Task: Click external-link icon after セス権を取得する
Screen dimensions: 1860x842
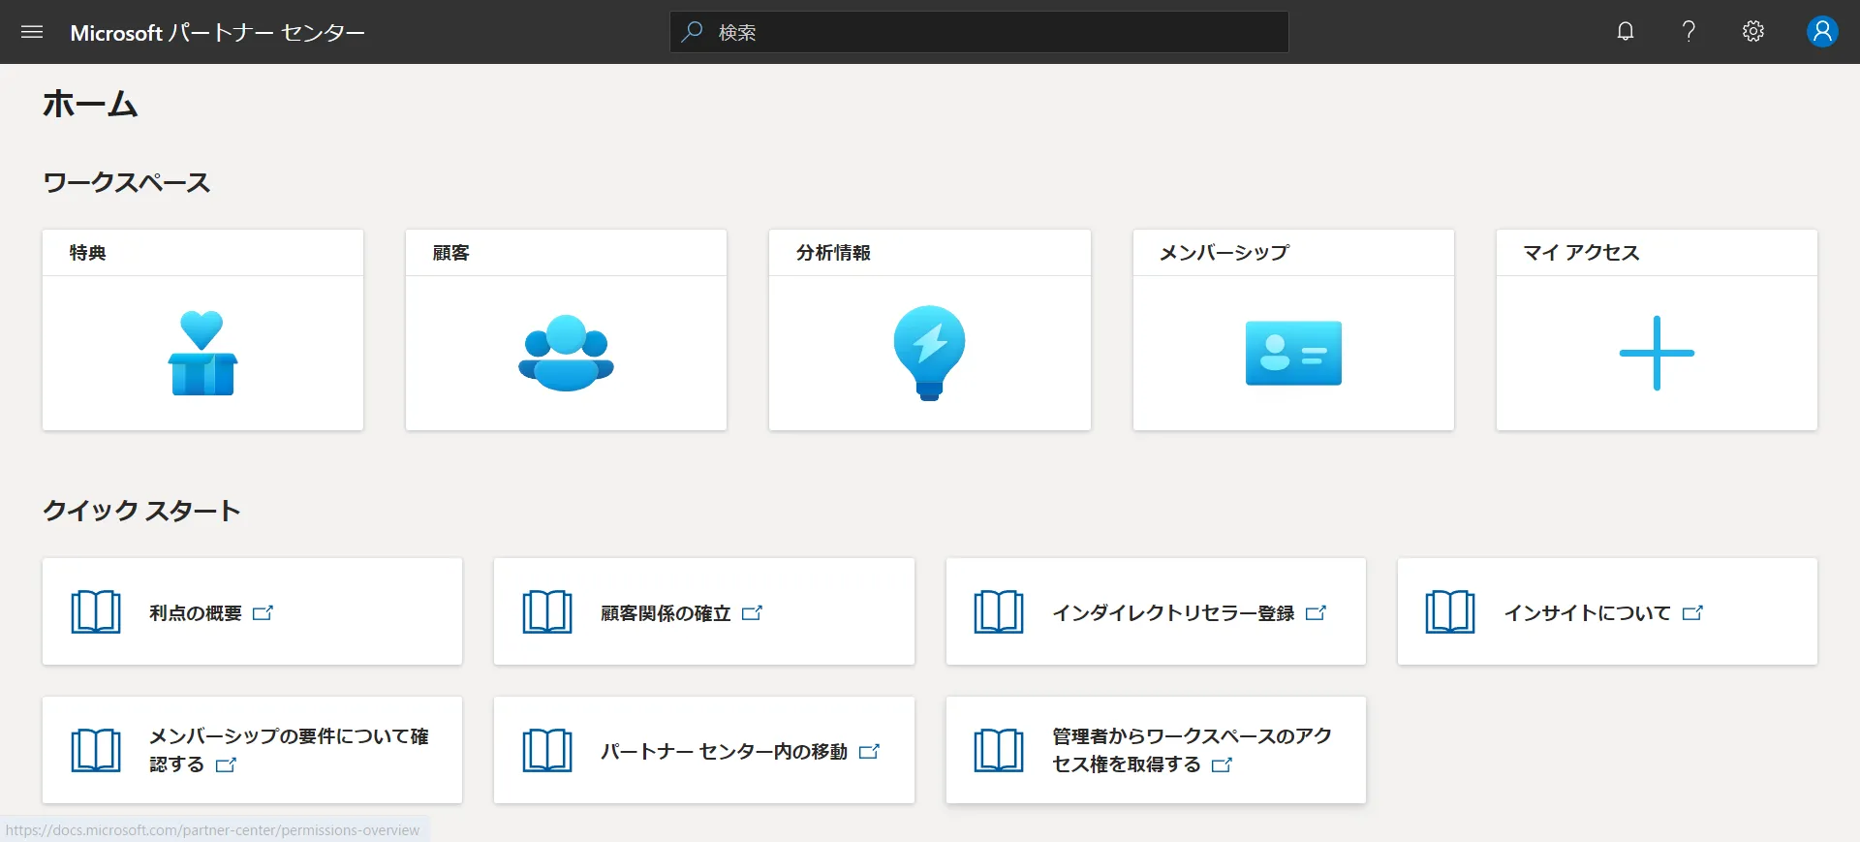Action: tap(1223, 764)
